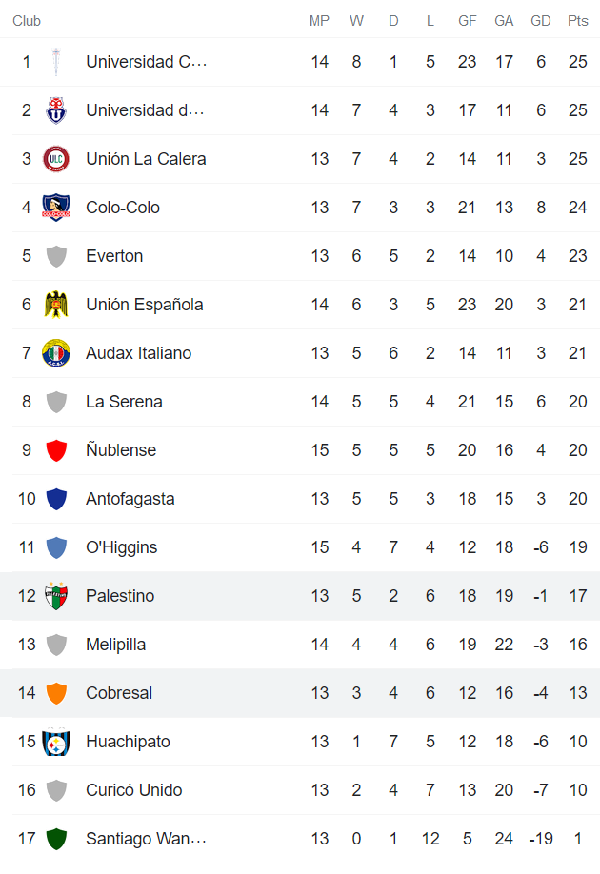Click the Unión La Calera logo
The height and width of the screenshot is (874, 600).
pos(56,159)
